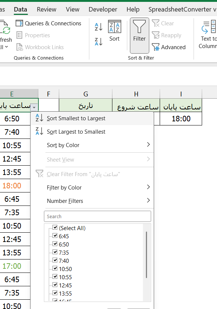Click Text to Columns icon
Screen dimensions: 217x309
click(209, 27)
